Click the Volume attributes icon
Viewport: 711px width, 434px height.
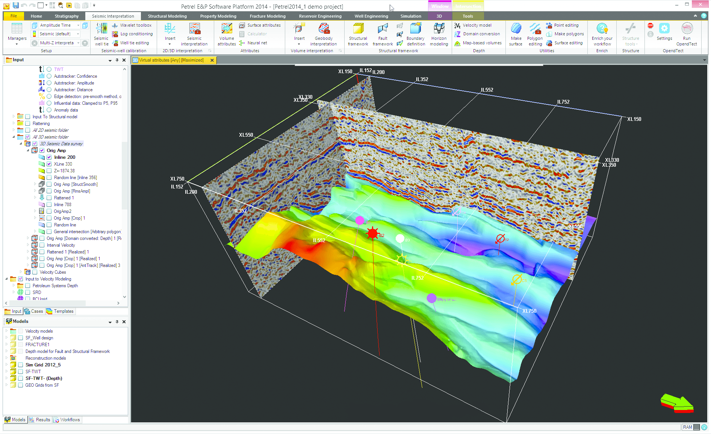click(227, 34)
